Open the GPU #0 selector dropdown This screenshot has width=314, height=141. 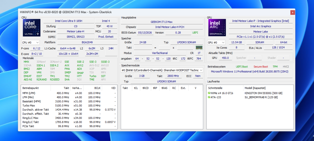click(216, 42)
